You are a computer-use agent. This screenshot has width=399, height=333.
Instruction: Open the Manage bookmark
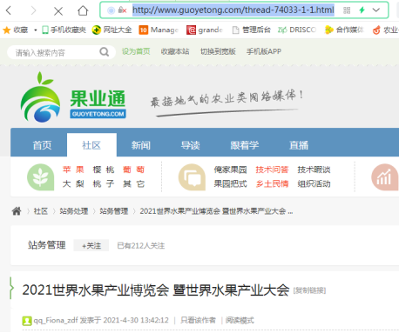click(159, 30)
